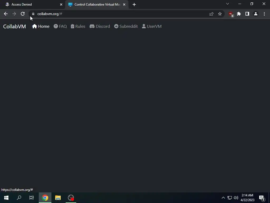Click the Chrome taskbar icon

point(45,198)
